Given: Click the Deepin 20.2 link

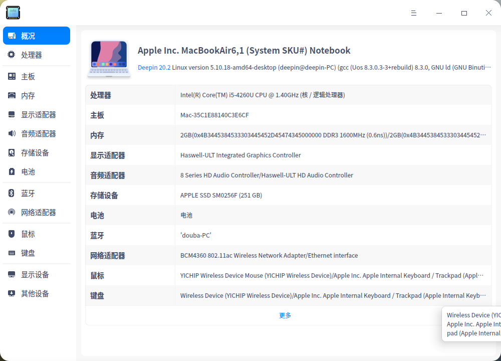Looking at the screenshot, I should point(154,68).
